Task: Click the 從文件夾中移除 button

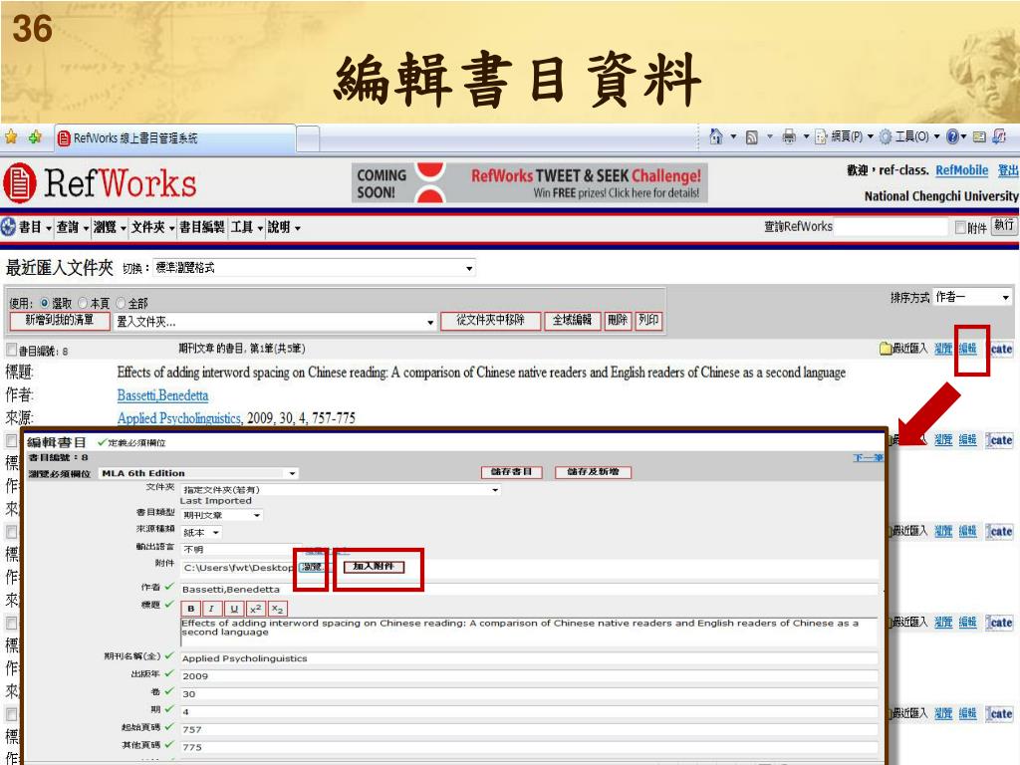Action: 490,320
